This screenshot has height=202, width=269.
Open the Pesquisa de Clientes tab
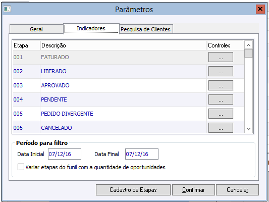(x=146, y=29)
